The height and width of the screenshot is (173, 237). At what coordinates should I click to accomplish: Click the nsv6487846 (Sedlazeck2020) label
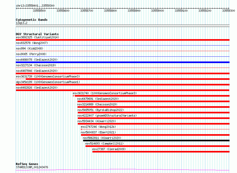(x=37, y=71)
